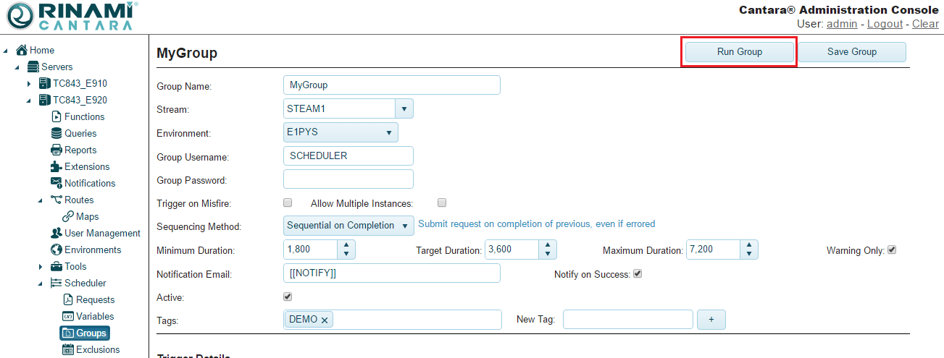Click the Home icon in sidebar tree
Viewport: 944px width, 358px height.
[22, 50]
